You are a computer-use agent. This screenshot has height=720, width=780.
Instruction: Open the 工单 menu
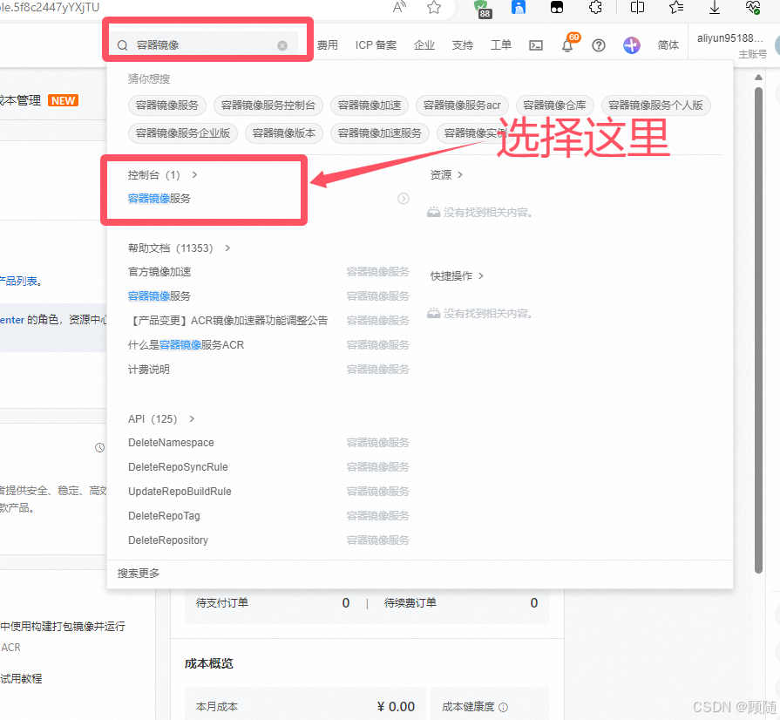501,45
